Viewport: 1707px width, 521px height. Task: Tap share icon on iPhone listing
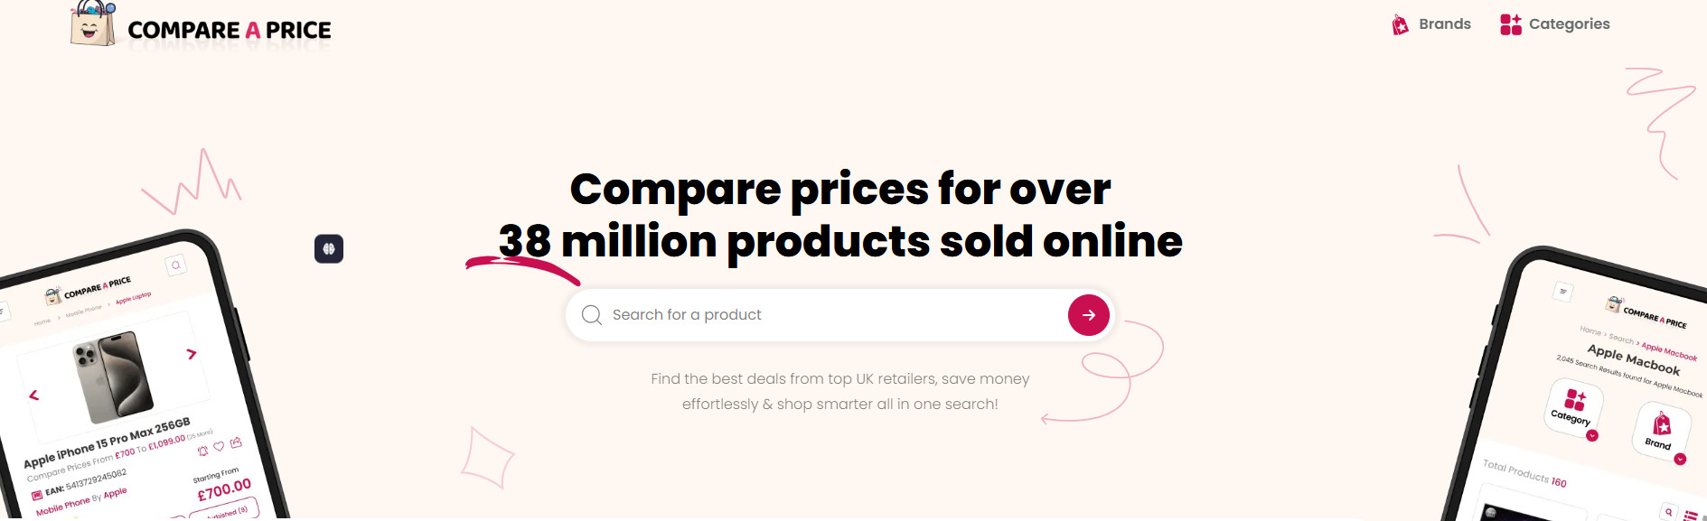point(236,442)
